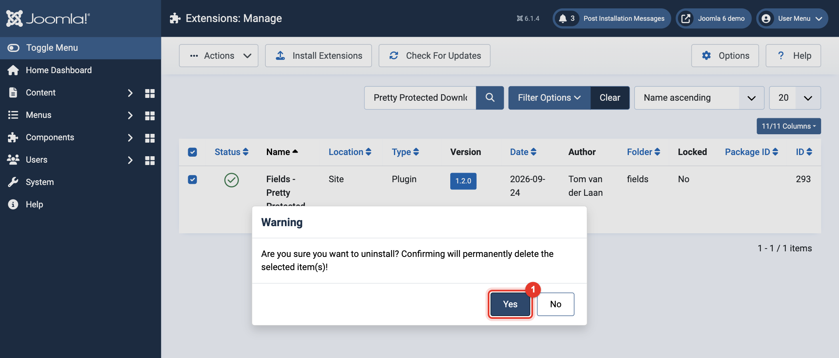Open the 20 items list limit dropdown
Screen dimensions: 839x358
(x=795, y=98)
